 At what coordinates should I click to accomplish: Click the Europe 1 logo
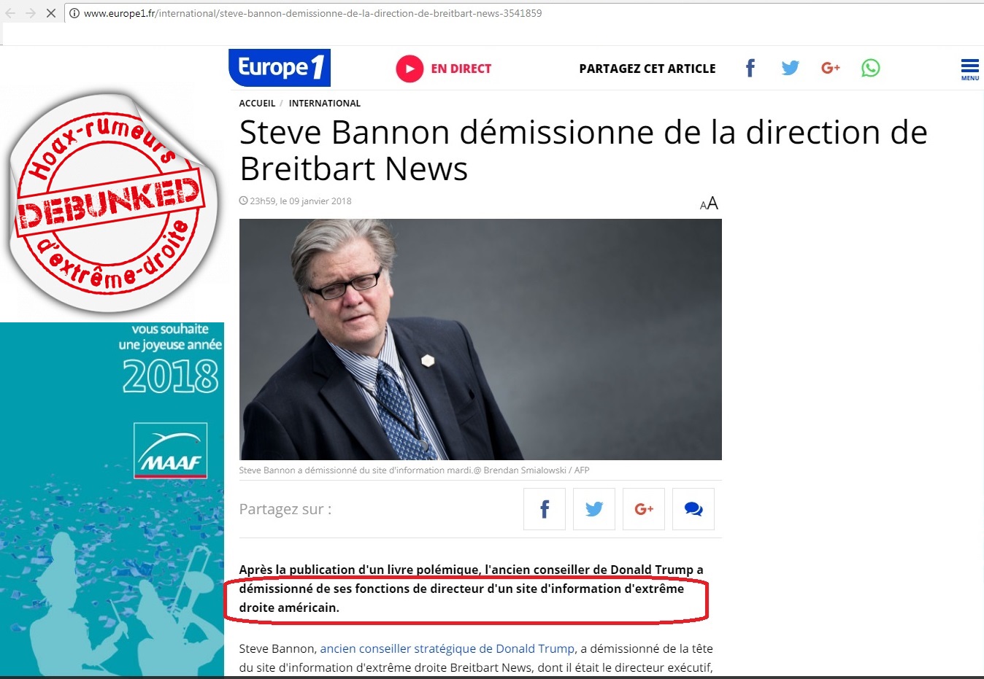[x=280, y=68]
